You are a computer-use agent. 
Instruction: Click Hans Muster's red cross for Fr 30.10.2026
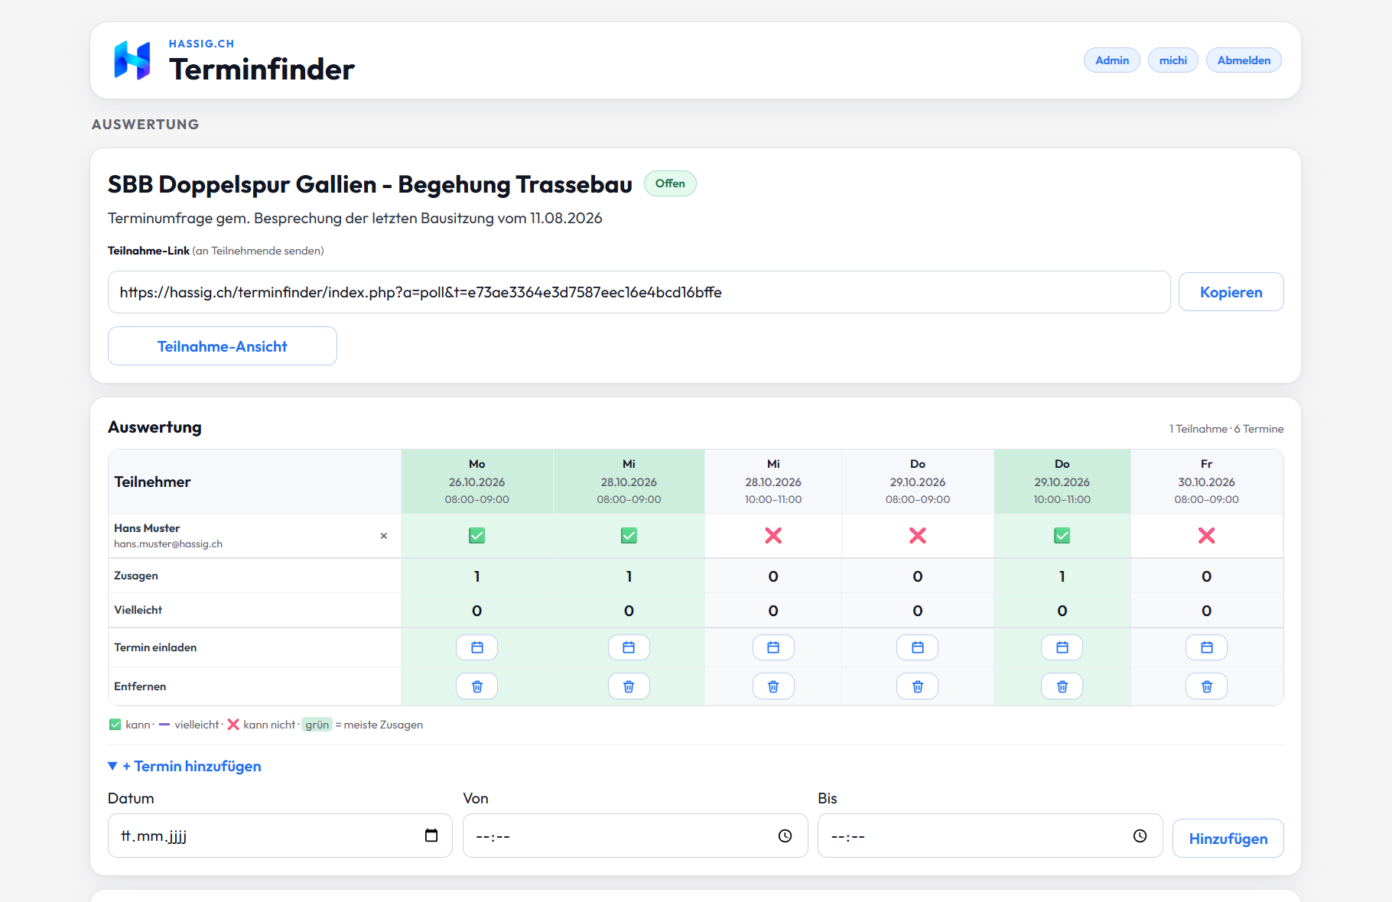coord(1207,536)
